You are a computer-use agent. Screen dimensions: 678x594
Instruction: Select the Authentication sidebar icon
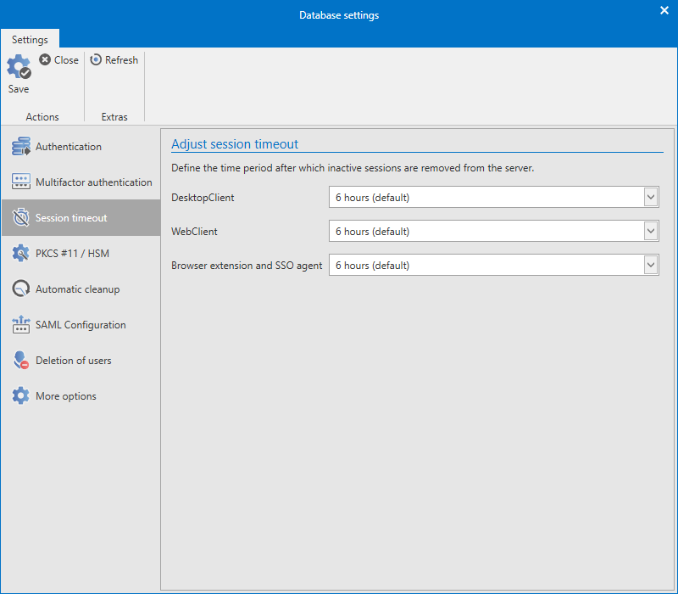click(x=20, y=146)
